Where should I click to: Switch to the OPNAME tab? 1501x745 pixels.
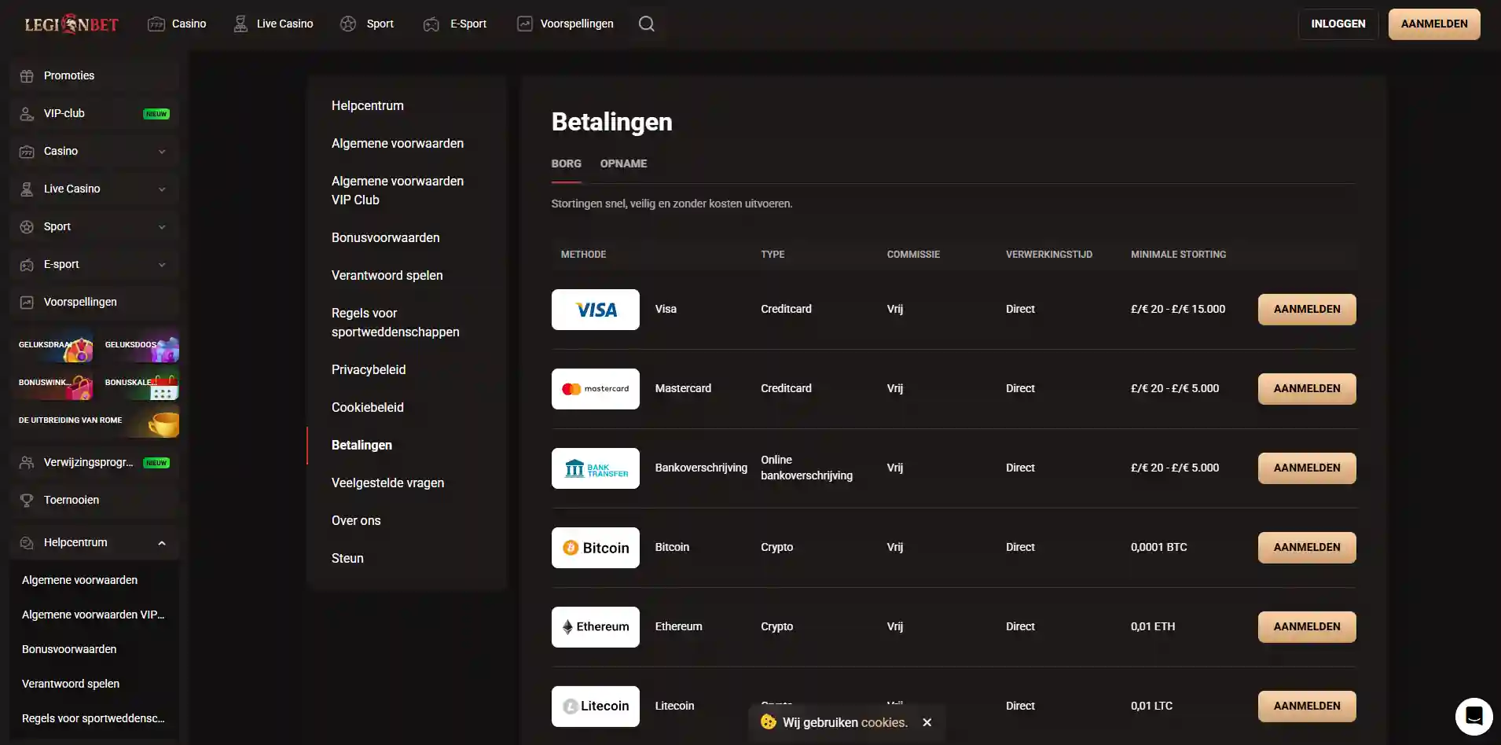point(623,163)
